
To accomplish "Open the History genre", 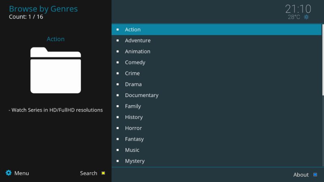I will 134,117.
